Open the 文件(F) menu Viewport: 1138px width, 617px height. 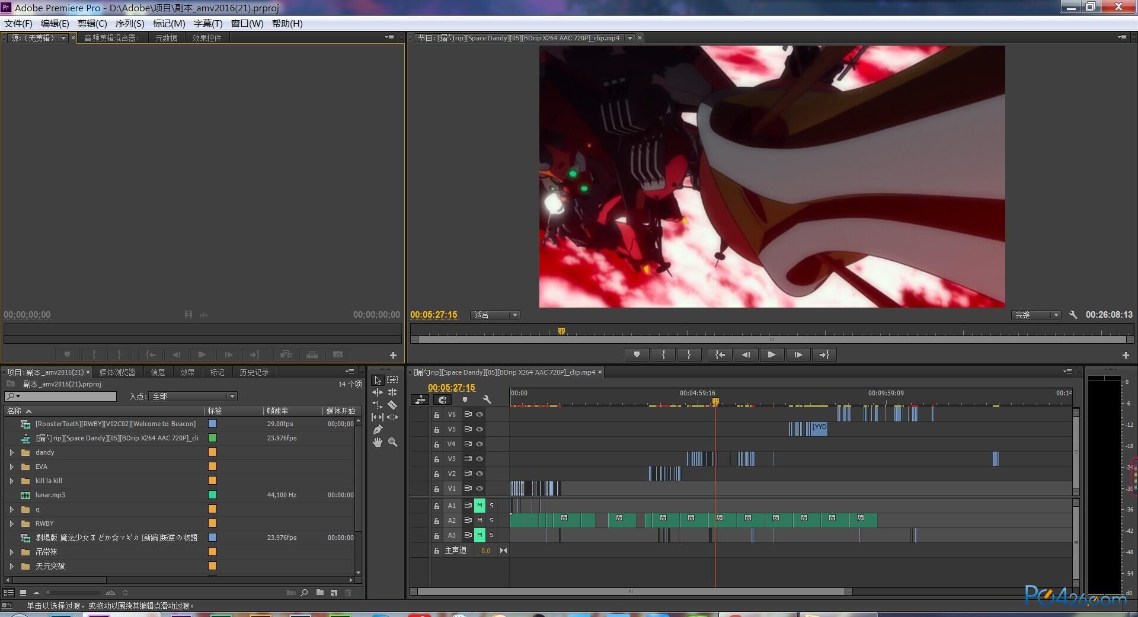[x=18, y=24]
